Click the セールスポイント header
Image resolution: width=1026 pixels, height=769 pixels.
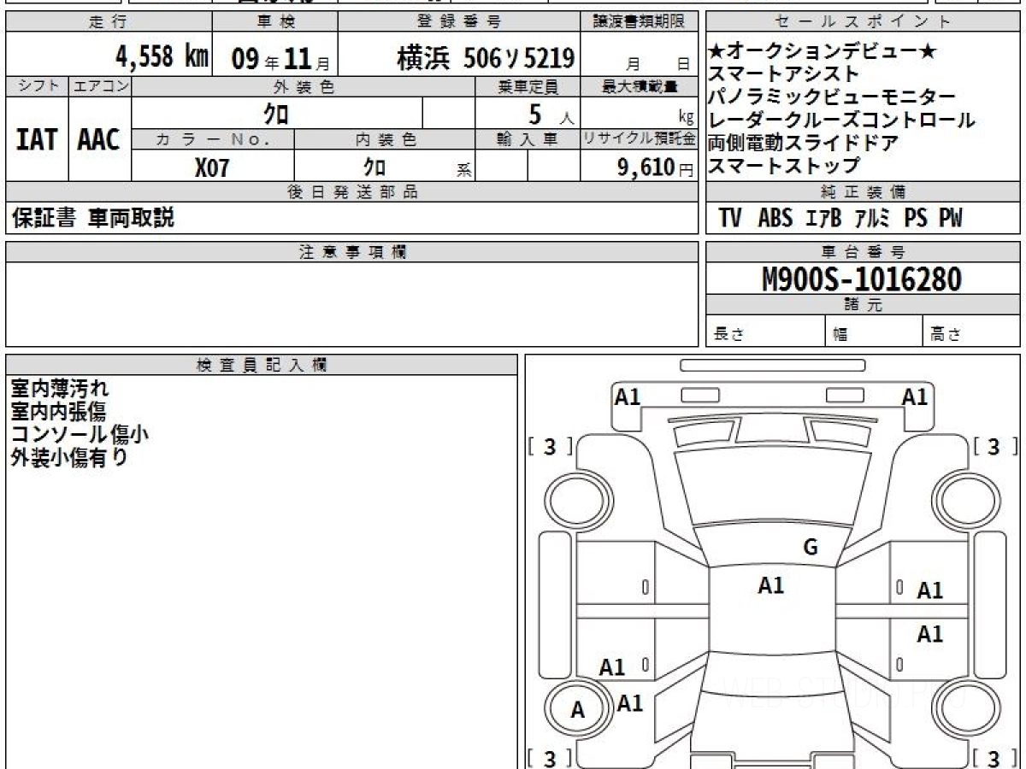coord(863,22)
